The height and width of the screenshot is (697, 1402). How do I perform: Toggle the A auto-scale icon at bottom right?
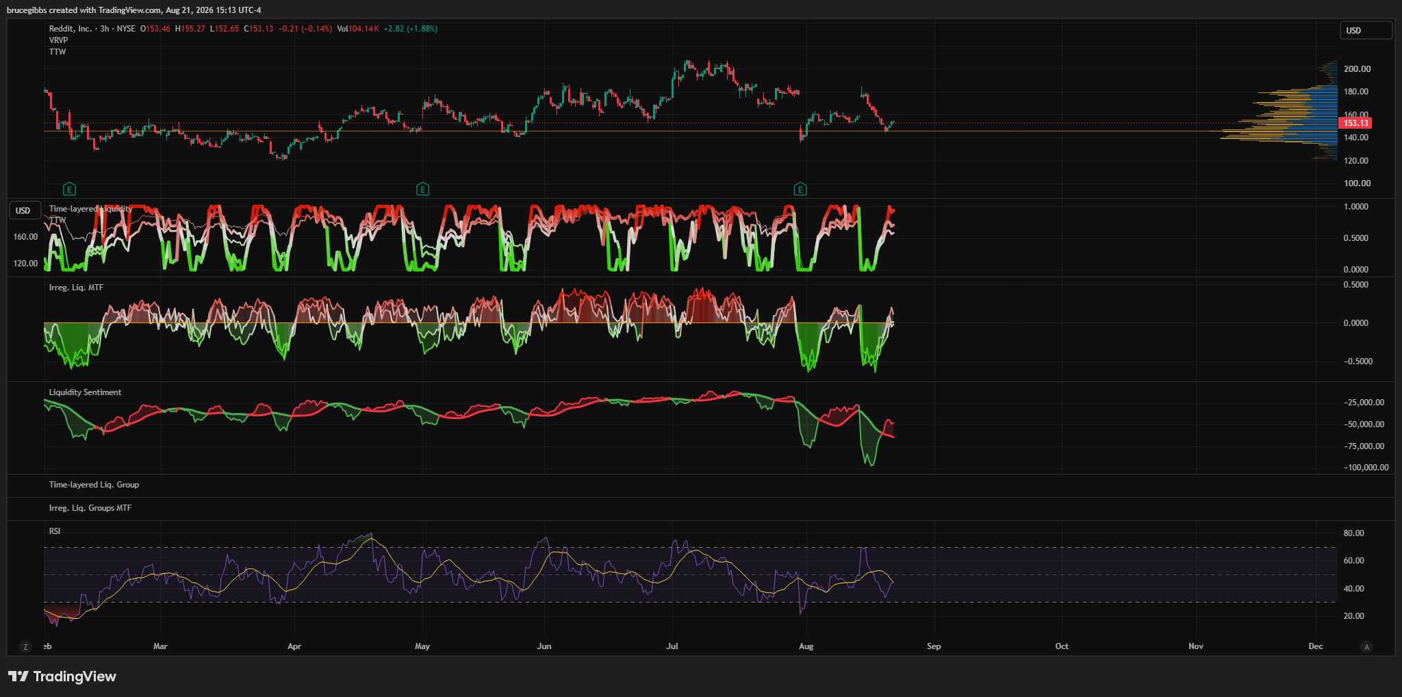pos(1366,646)
